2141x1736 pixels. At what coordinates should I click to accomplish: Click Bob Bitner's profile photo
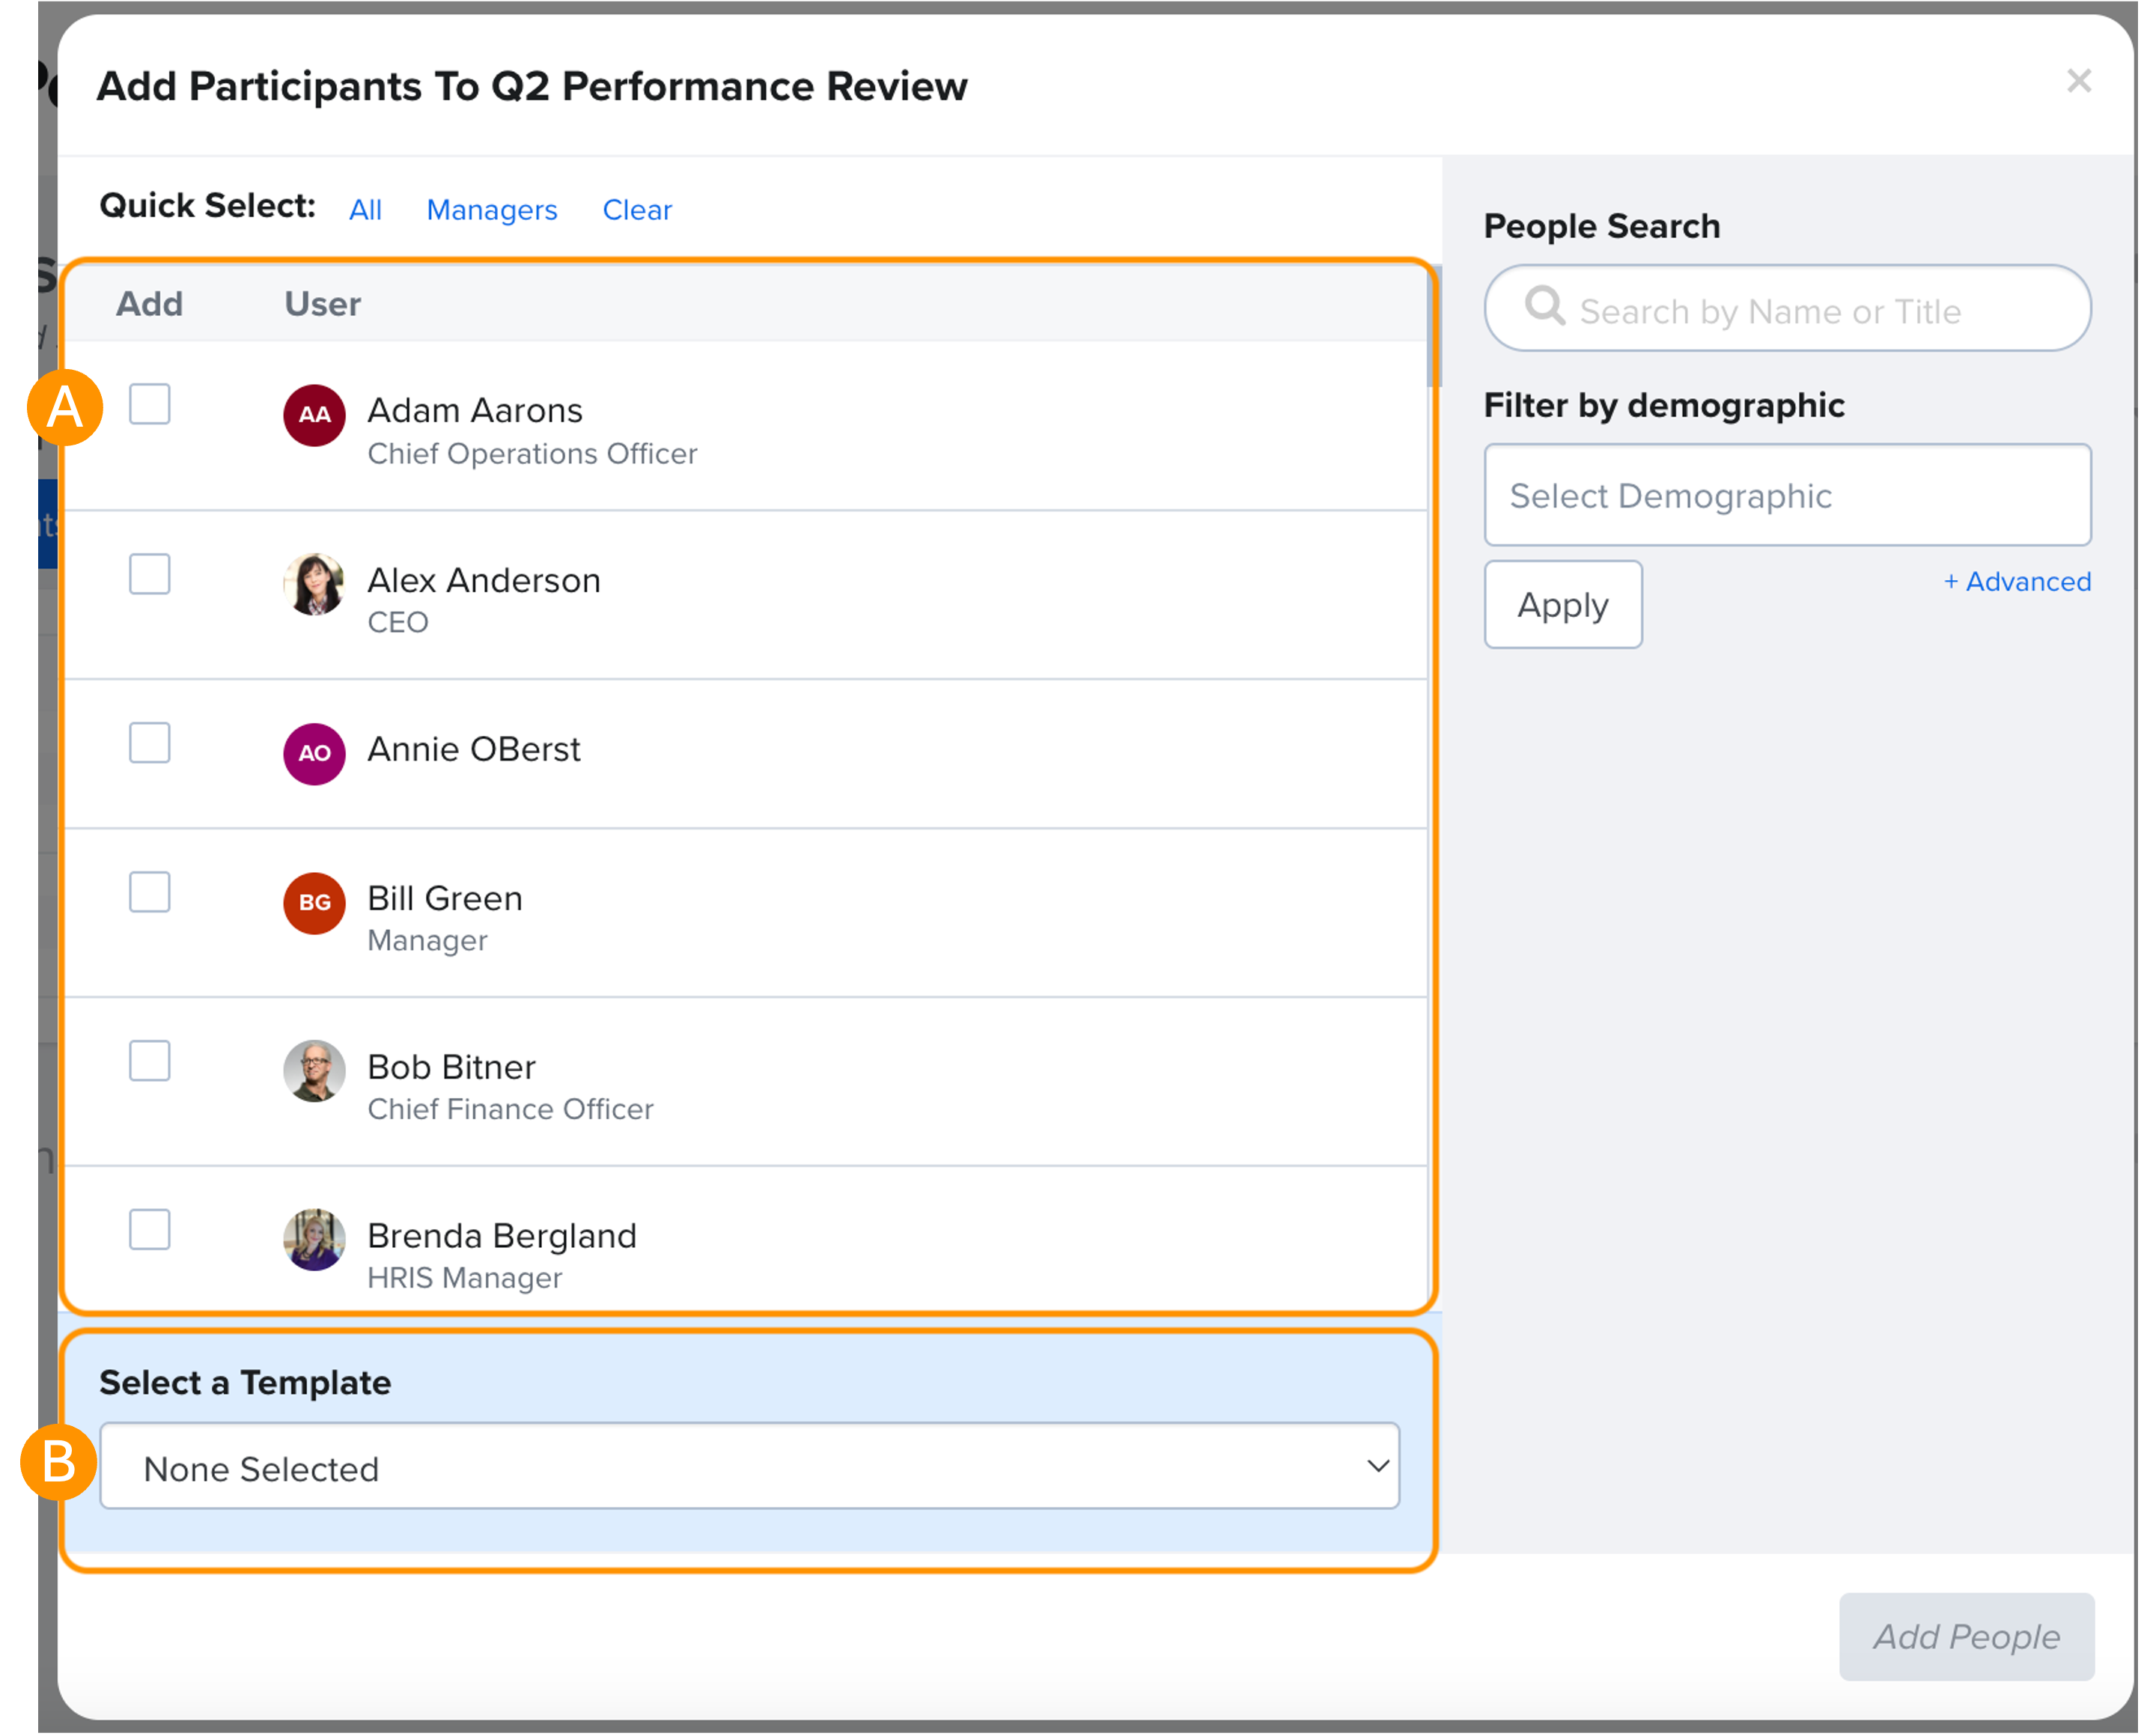click(x=314, y=1071)
